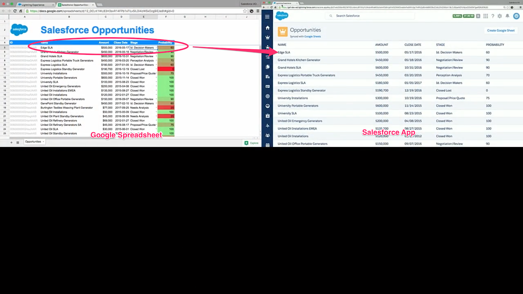Open Groups people icon in sidebar
The image size is (523, 294).
coord(268,136)
